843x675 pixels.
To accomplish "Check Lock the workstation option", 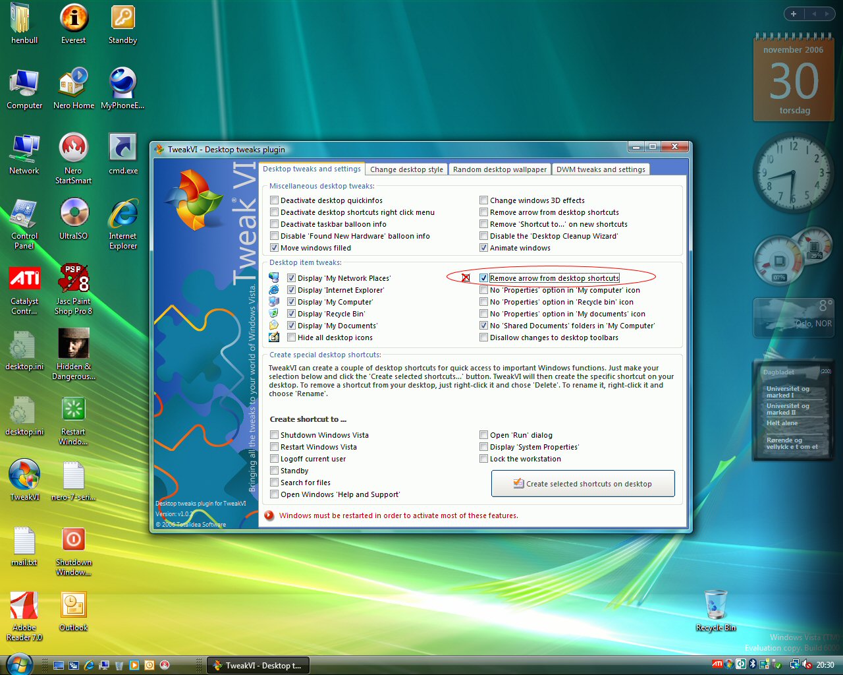I will click(484, 459).
